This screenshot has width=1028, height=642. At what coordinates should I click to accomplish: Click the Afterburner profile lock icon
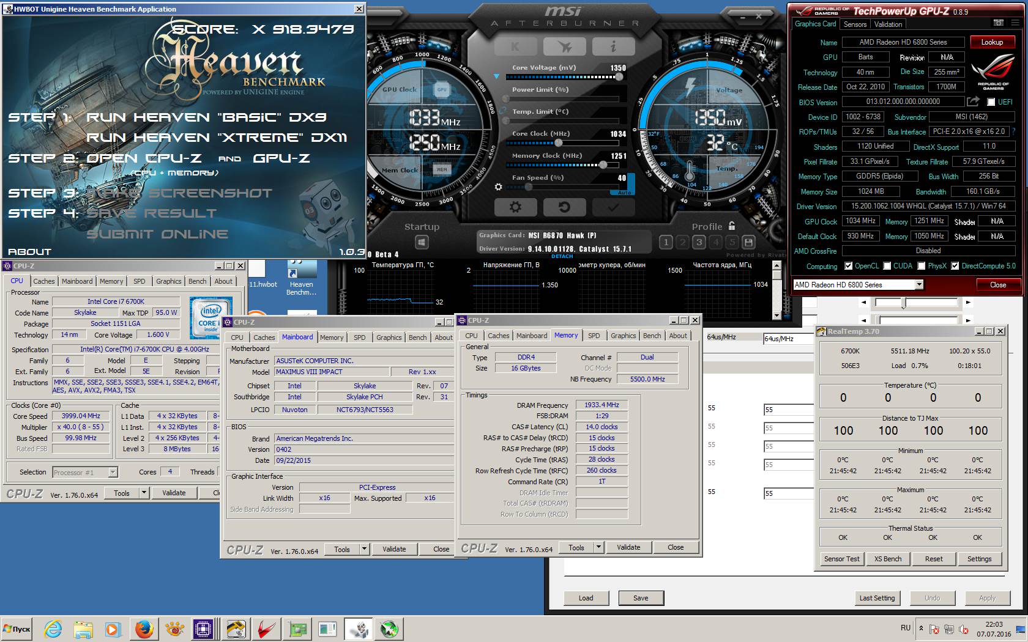(x=732, y=226)
